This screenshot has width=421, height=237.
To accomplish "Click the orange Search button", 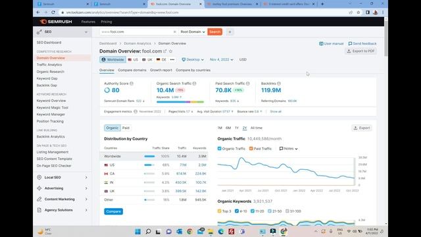I will (215, 32).
